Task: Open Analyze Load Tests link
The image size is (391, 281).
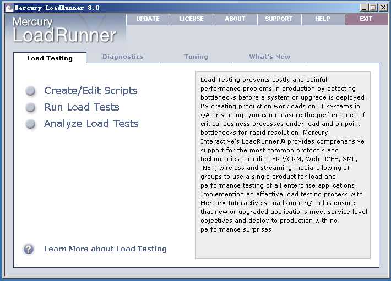Action: (x=91, y=124)
